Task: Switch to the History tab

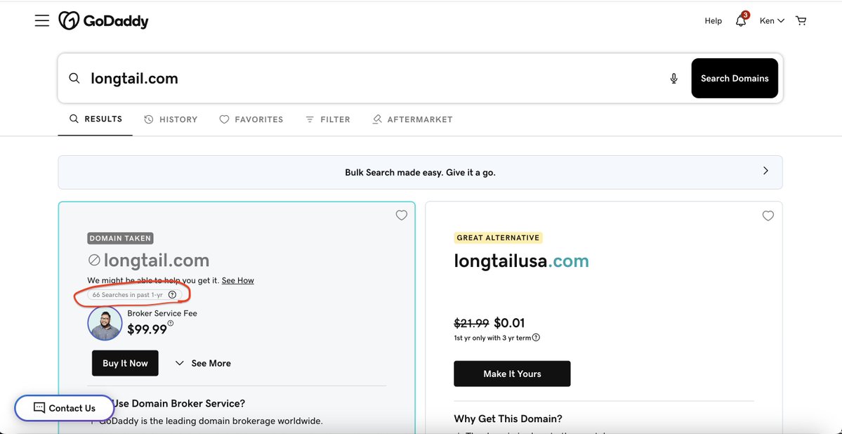Action: click(x=171, y=119)
